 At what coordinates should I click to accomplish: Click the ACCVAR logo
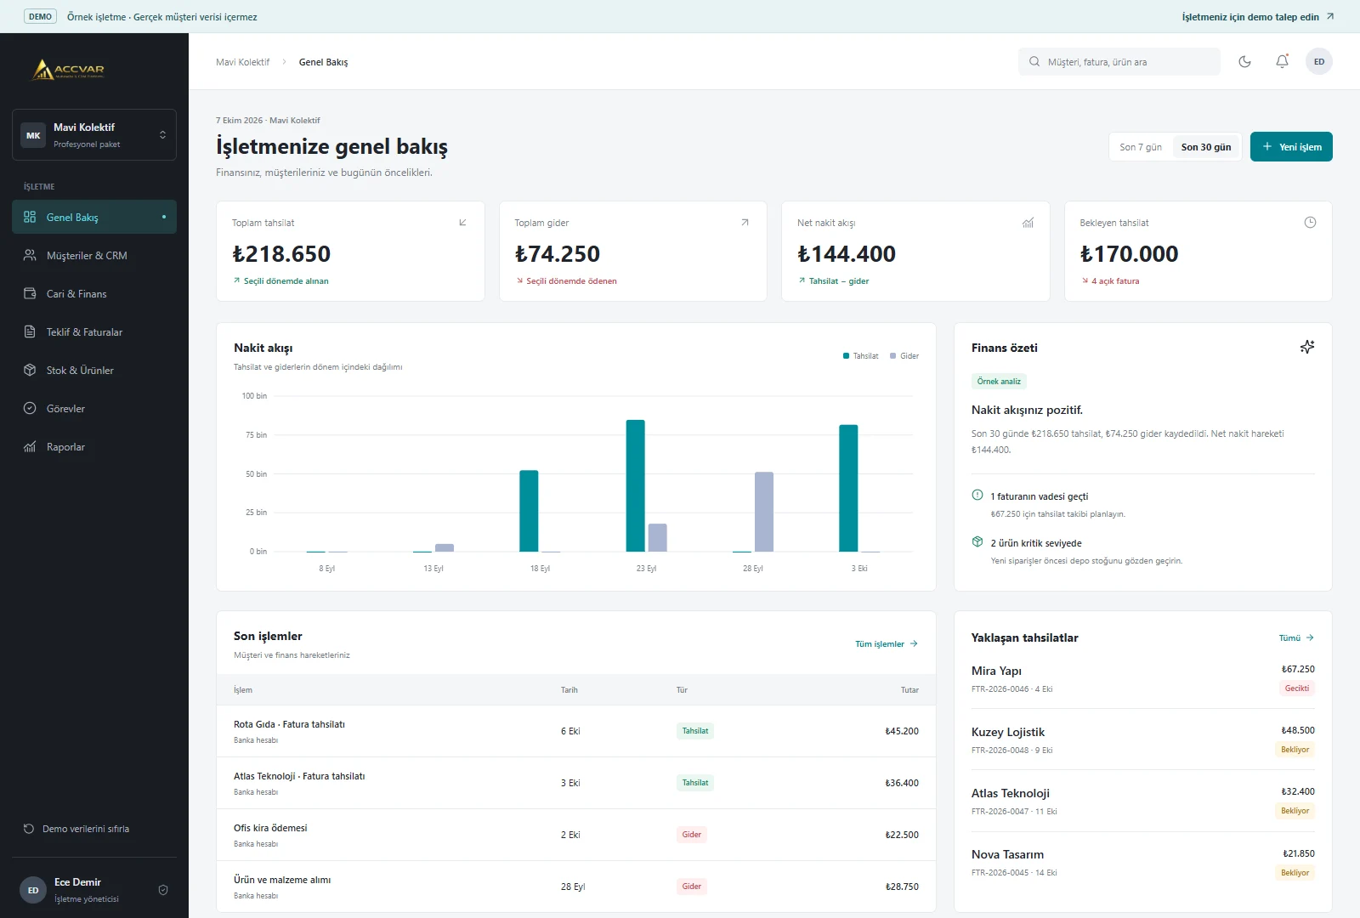click(x=68, y=70)
